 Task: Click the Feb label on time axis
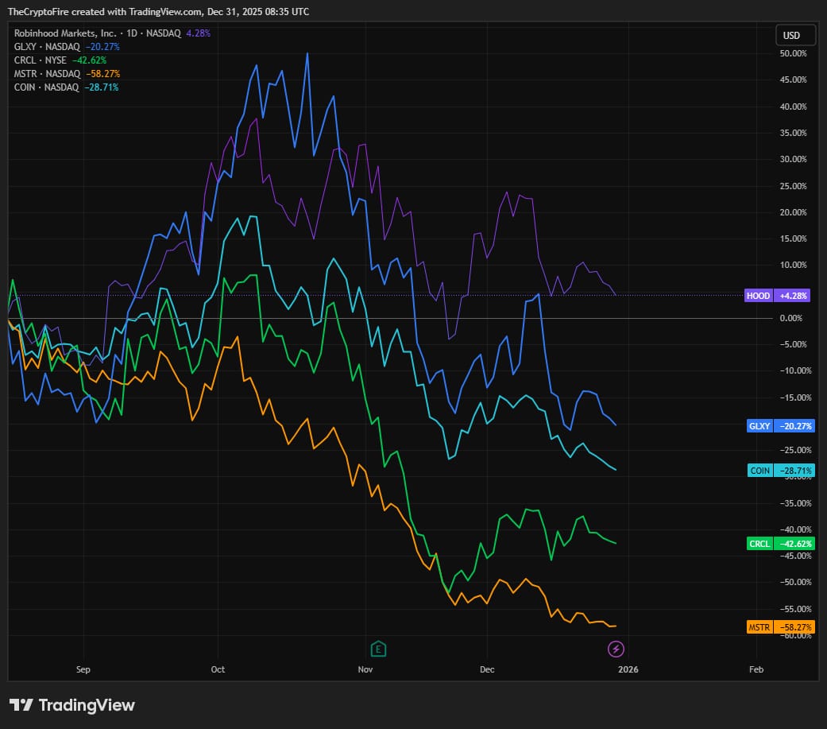[756, 669]
